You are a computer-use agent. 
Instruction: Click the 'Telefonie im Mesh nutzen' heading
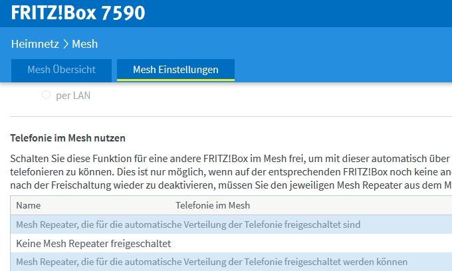coord(68,138)
